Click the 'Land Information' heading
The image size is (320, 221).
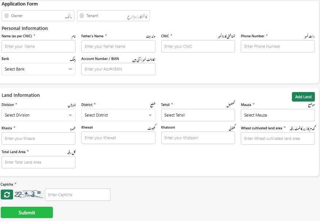(x=20, y=95)
